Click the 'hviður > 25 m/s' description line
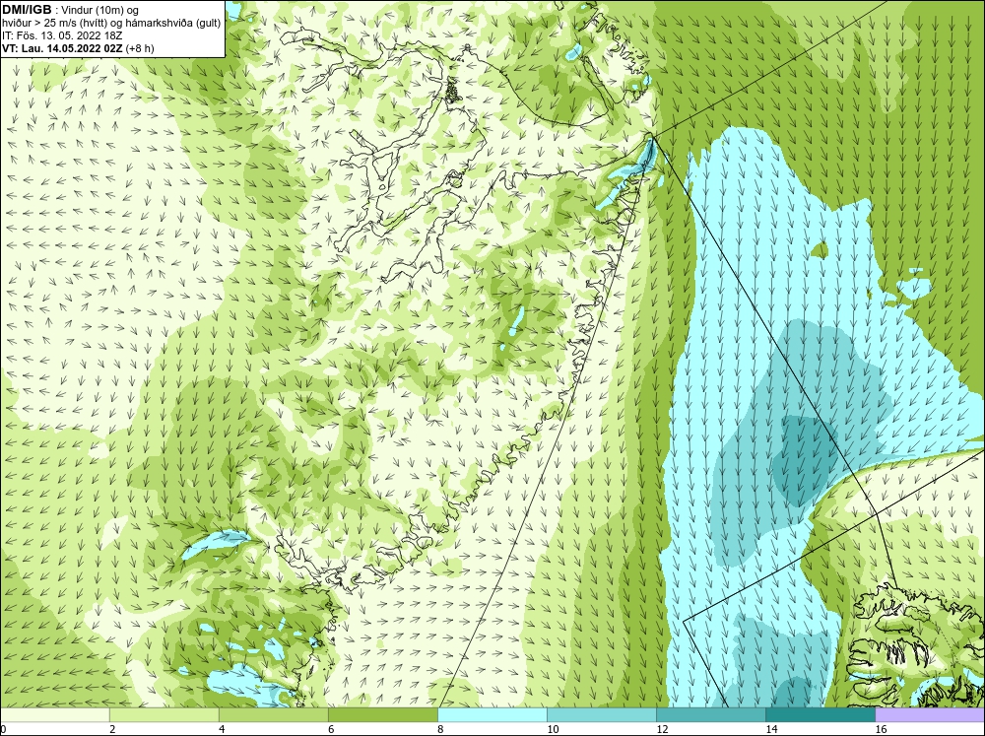This screenshot has width=985, height=736. [x=111, y=24]
